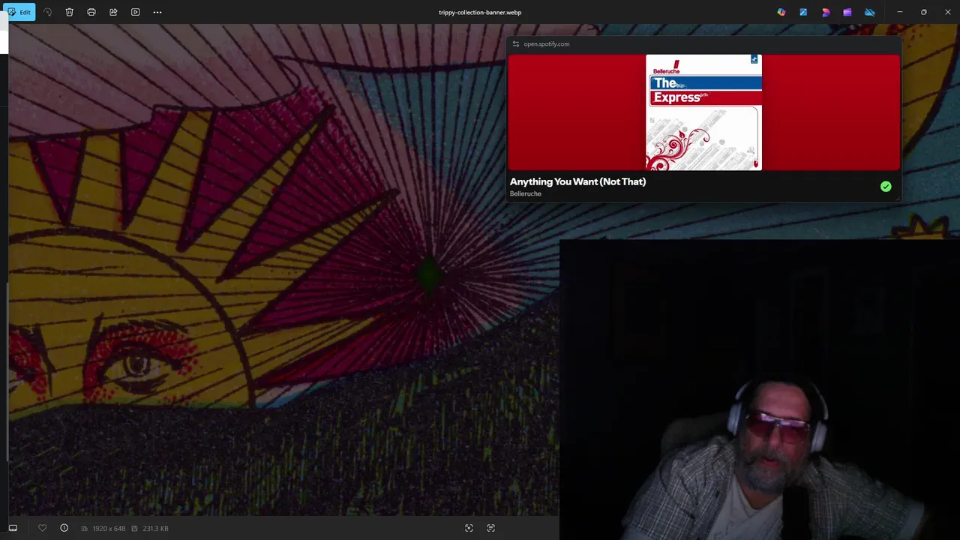Viewport: 960px width, 540px height.
Task: Click the webcam overlay of the streamer
Action: pyautogui.click(x=760, y=390)
